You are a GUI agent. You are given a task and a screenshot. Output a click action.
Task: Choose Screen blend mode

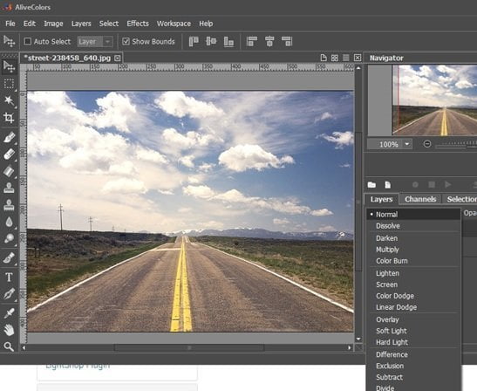413,285
